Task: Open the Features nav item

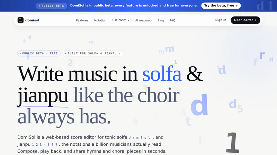Action: [82, 20]
